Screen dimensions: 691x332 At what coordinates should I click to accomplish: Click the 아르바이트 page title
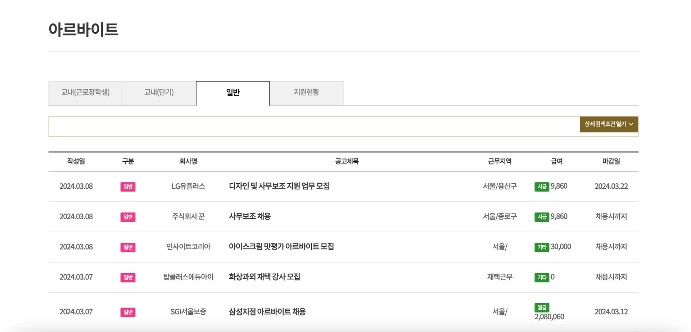tap(84, 30)
